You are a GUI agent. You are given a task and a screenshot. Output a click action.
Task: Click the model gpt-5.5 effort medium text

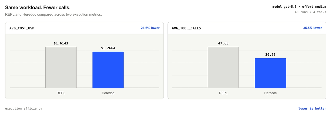(x=299, y=7)
